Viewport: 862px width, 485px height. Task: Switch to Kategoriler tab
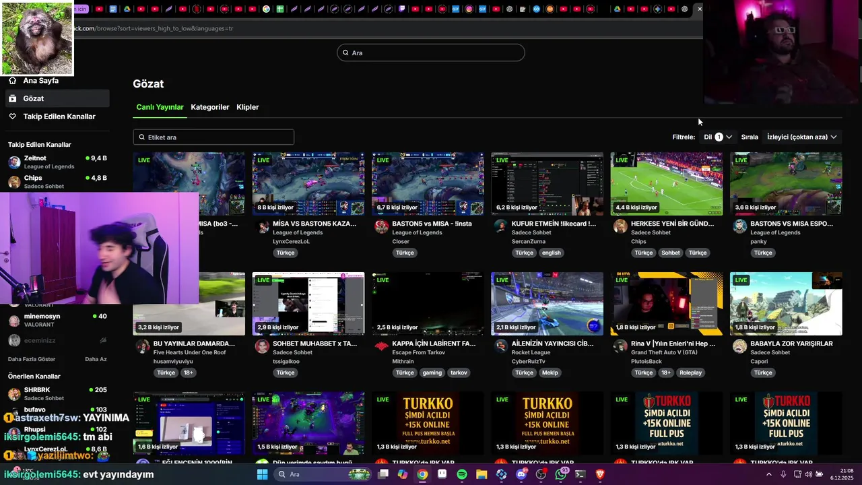210,107
